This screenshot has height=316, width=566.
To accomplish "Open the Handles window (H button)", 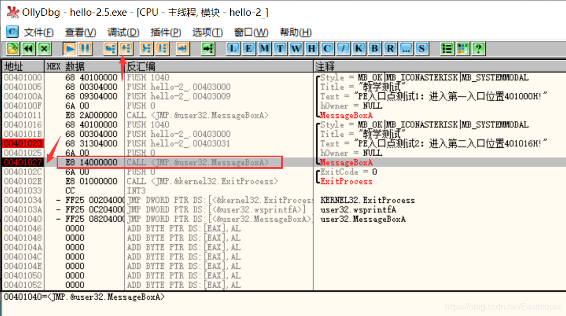I will pos(312,49).
